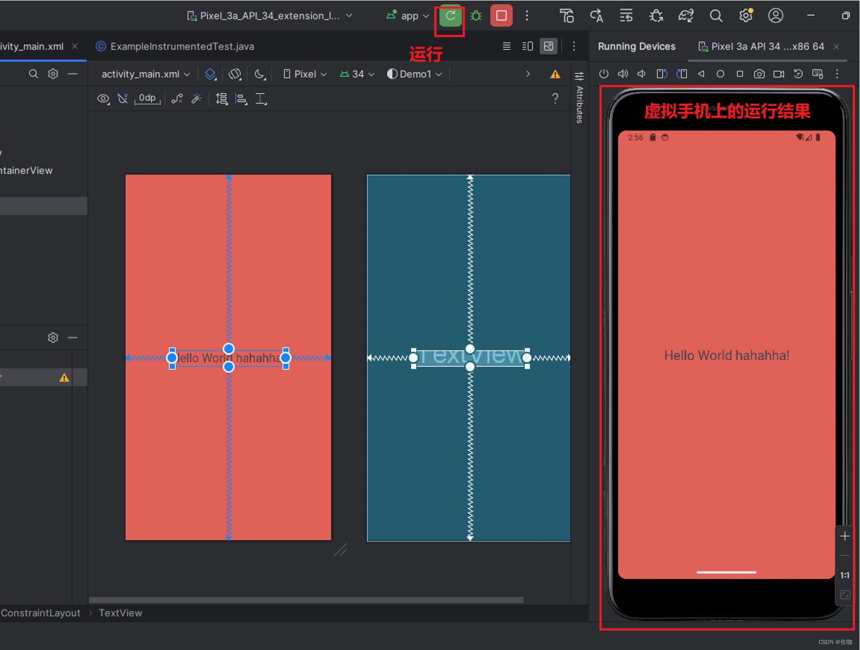
Task: Select the device and emulator dropdown Pixel_3a_API_34
Action: coord(270,16)
